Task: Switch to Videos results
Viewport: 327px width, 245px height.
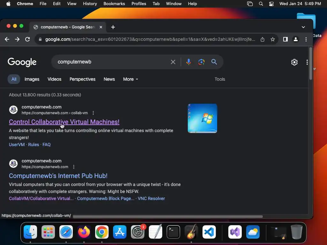Action: pos(54,79)
